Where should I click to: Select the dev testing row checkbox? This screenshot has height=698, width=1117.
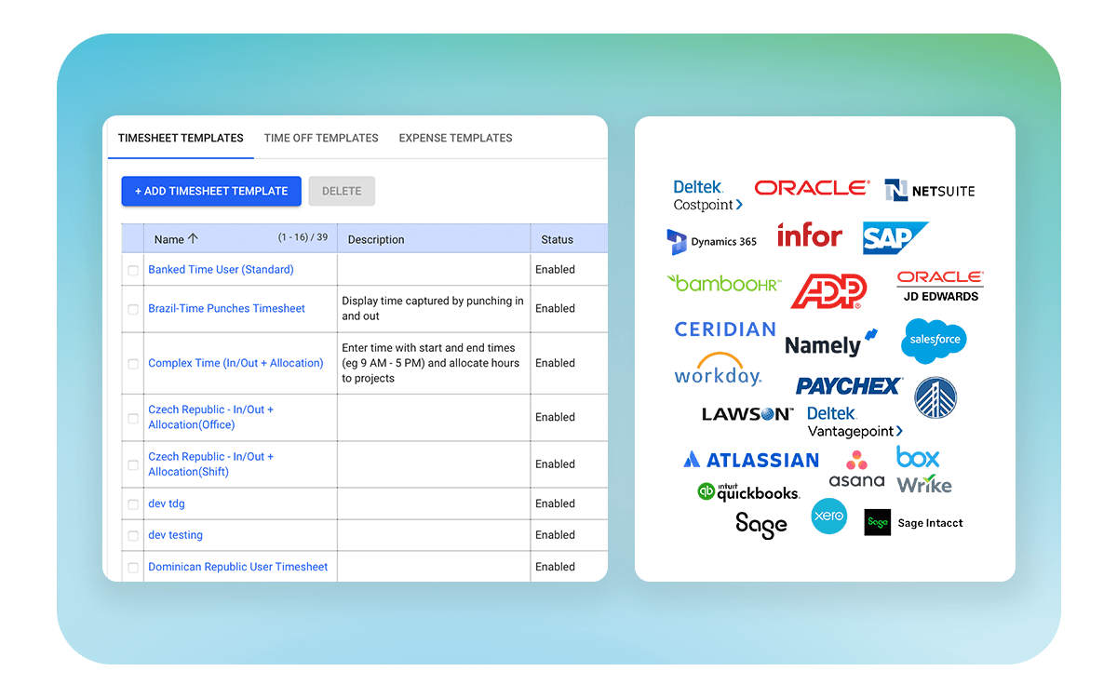coord(133,536)
